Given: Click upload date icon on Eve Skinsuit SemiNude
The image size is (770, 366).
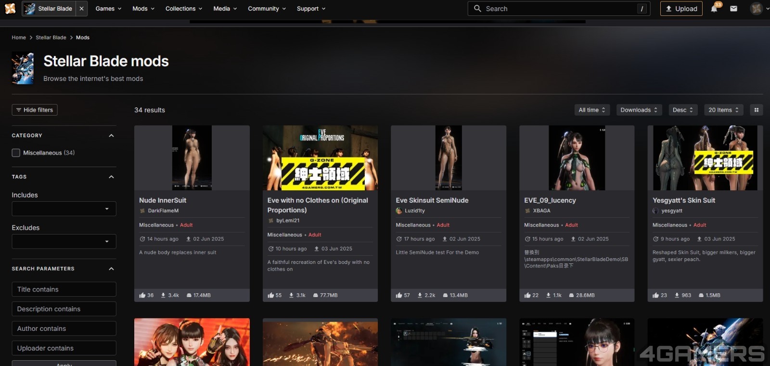Looking at the screenshot, I should [445, 239].
